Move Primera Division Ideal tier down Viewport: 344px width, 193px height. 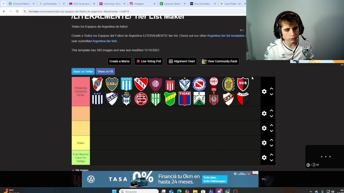(x=271, y=94)
